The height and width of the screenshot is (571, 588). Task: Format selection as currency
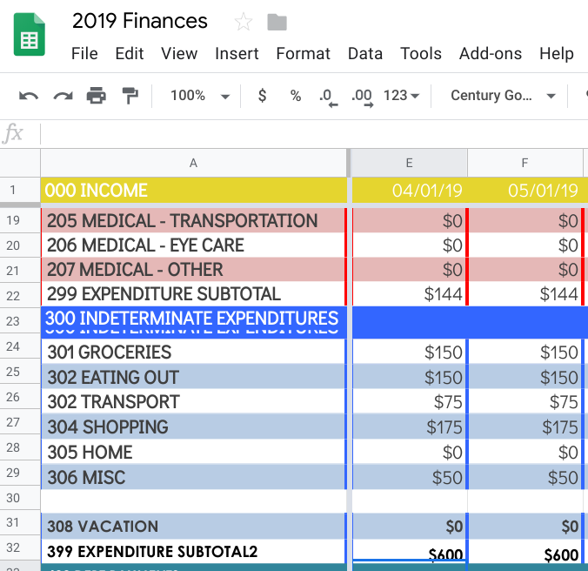262,96
